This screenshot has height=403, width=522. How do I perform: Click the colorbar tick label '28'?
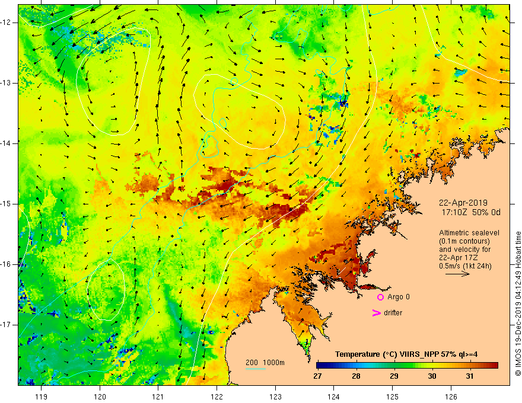[x=356, y=376]
